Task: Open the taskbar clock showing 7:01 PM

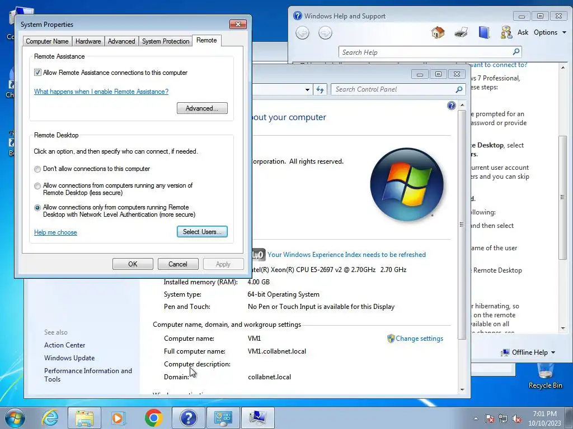Action: coord(544,418)
